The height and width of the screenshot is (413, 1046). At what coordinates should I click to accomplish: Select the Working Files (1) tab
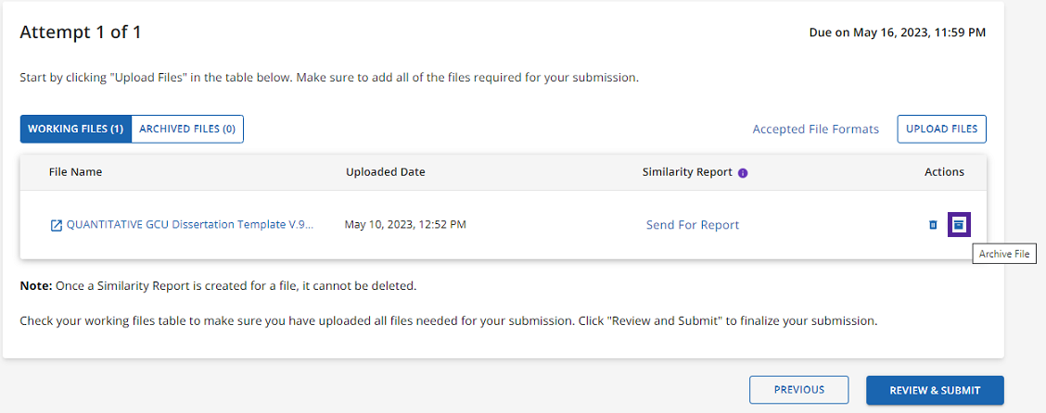pyautogui.click(x=76, y=130)
